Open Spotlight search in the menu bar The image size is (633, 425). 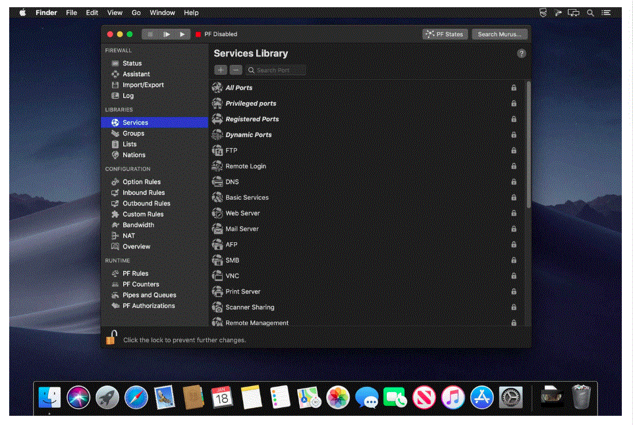[590, 13]
